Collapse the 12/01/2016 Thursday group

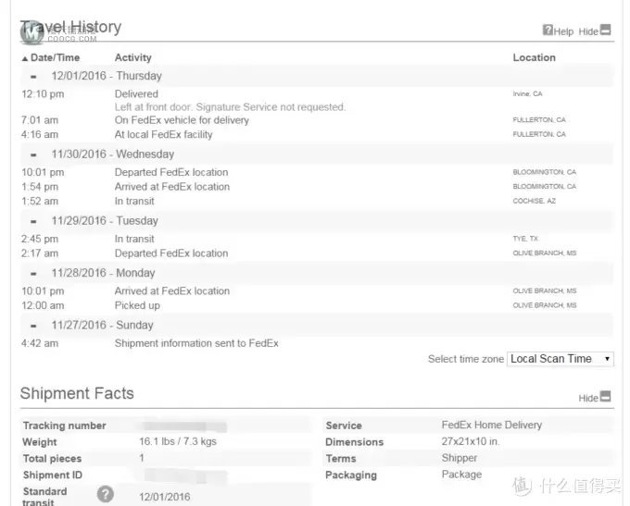tap(33, 76)
